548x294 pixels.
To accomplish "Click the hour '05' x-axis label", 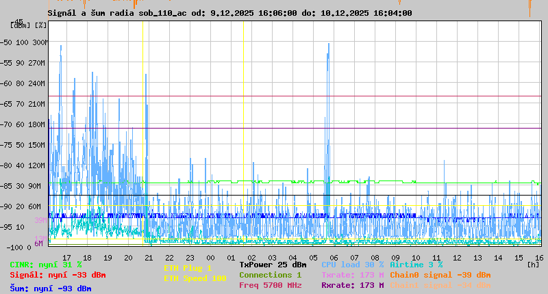I will coord(314,258).
